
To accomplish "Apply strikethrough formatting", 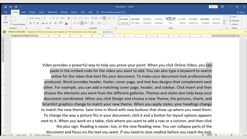I will (43, 23).
